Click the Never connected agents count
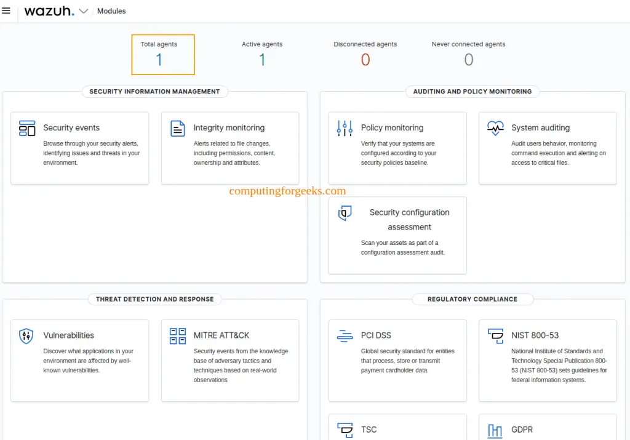Image resolution: width=630 pixels, height=440 pixels. pos(468,60)
